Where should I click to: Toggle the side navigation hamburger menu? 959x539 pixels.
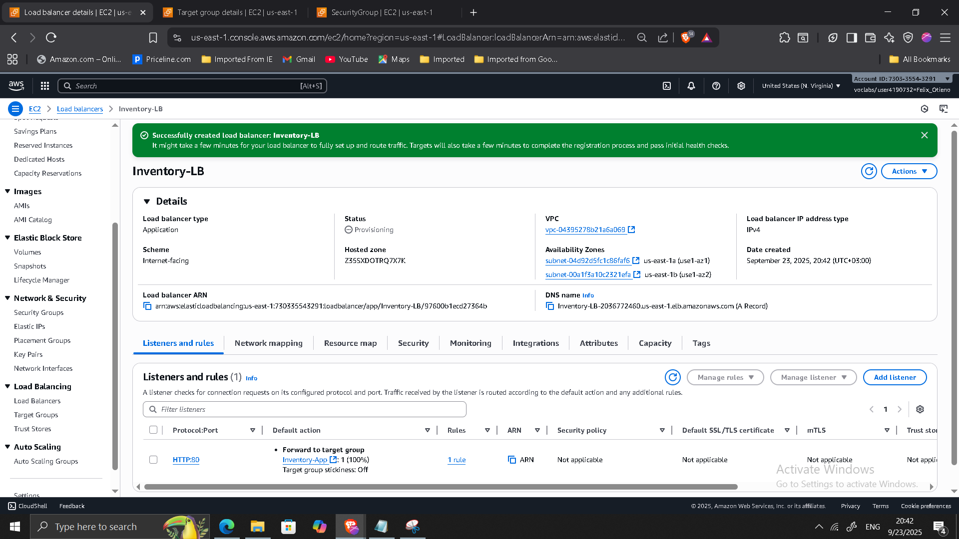pyautogui.click(x=15, y=109)
